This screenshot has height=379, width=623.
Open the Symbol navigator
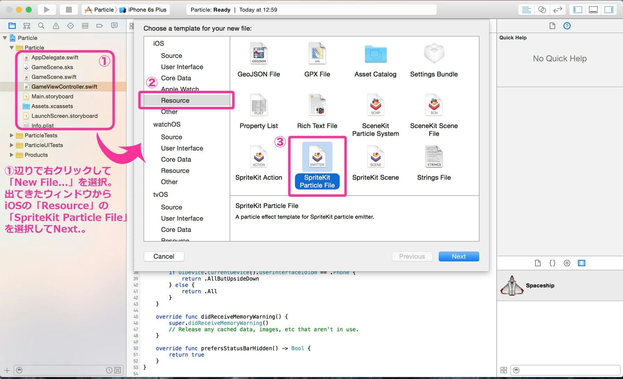(x=27, y=26)
